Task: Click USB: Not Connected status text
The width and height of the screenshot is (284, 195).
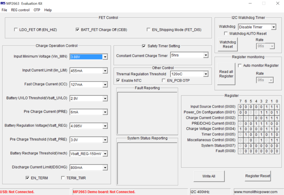Action: [x=17, y=192]
